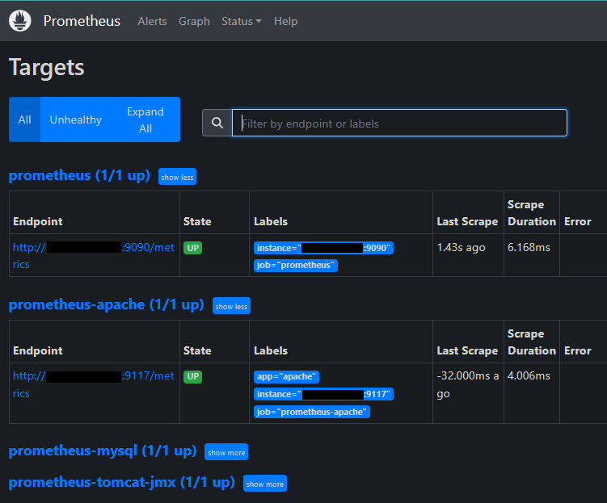607x503 pixels.
Task: Click the instance :9090 label badge
Action: tap(323, 248)
